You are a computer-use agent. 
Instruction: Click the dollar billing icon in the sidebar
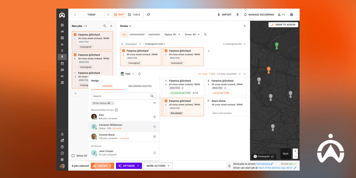pyautogui.click(x=62, y=51)
